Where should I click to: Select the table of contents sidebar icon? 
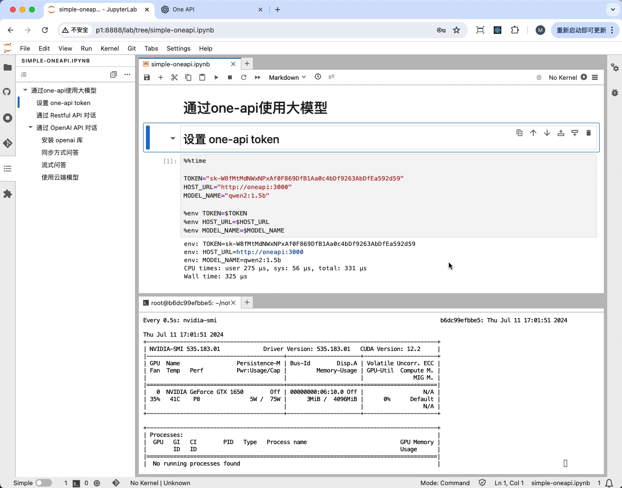click(x=8, y=169)
